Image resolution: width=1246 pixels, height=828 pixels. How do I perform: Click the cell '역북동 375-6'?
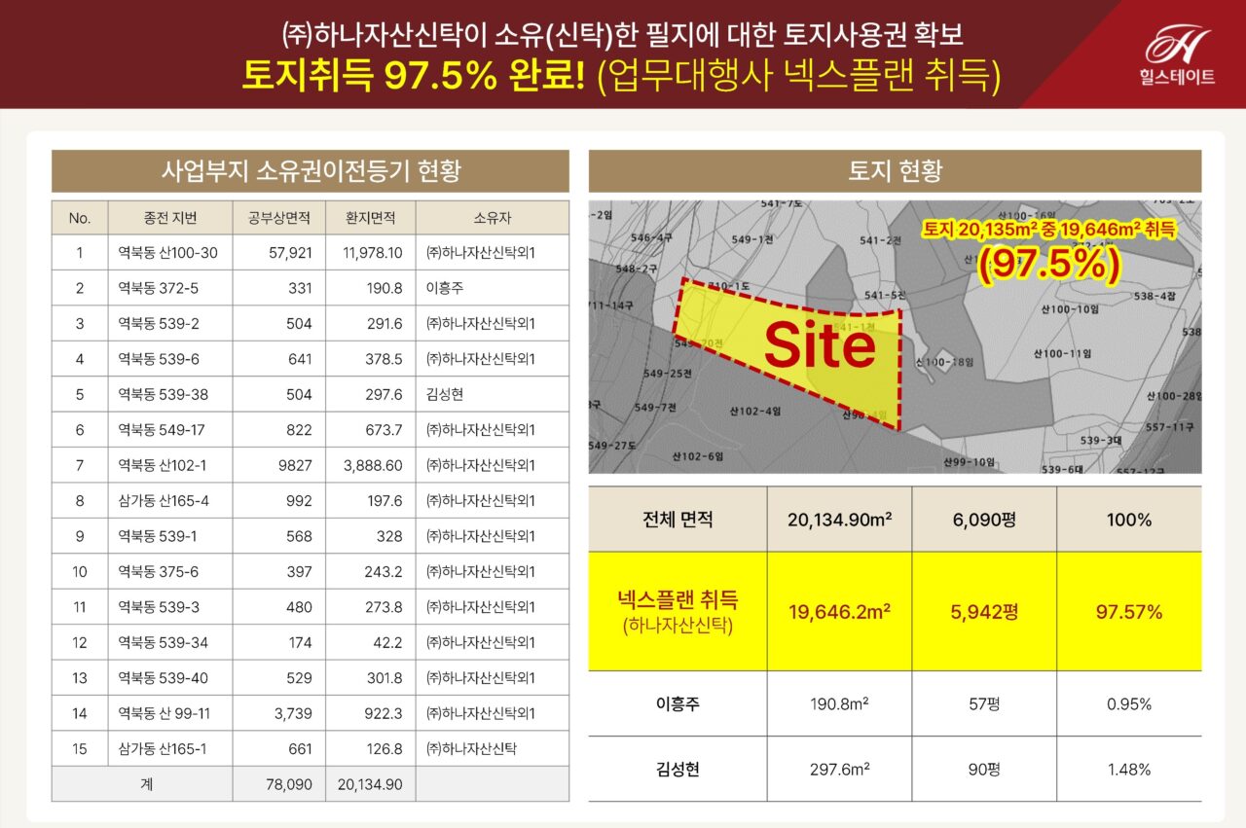click(158, 571)
